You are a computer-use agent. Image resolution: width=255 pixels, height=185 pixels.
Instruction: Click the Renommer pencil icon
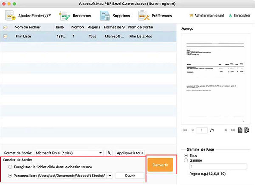pos(65,16)
